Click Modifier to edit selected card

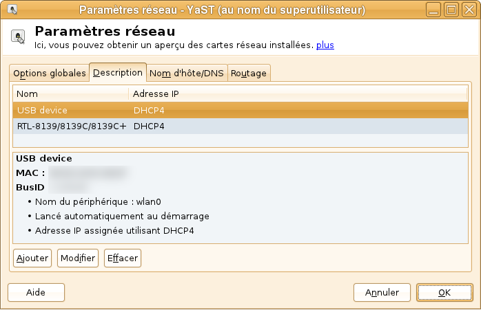pyautogui.click(x=78, y=258)
